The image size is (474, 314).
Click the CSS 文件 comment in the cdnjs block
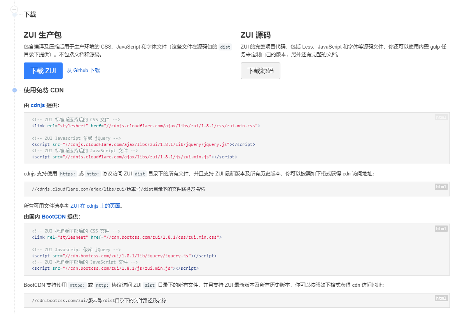(x=76, y=120)
